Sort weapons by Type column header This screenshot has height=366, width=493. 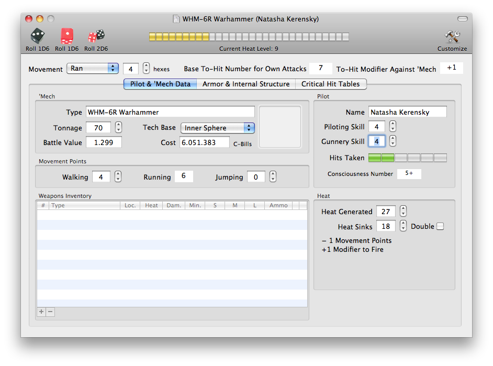coord(85,205)
